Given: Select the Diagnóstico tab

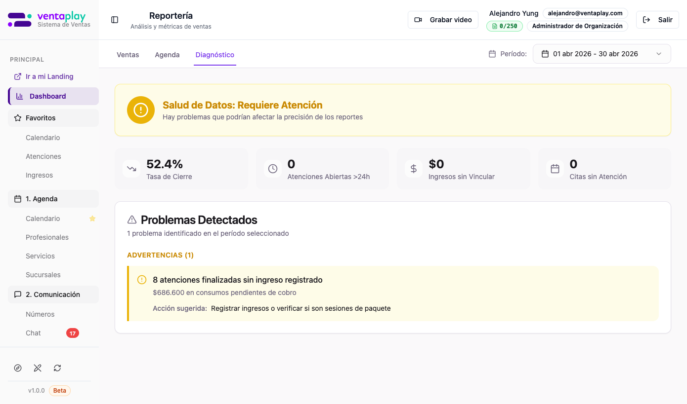Looking at the screenshot, I should click(x=215, y=55).
